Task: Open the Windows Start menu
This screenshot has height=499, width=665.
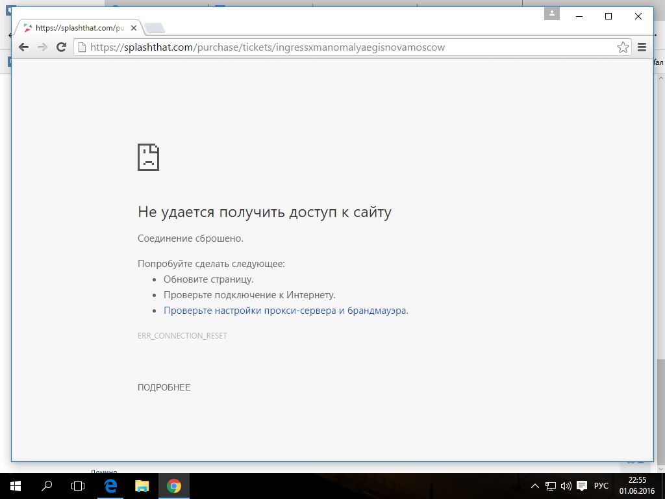Action: coord(16,486)
